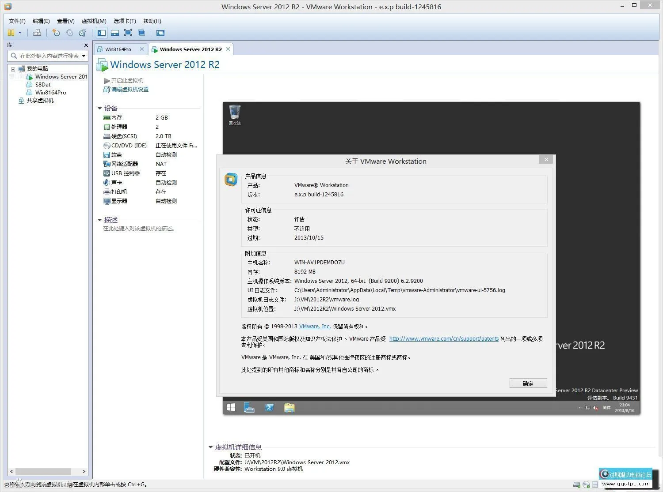Click the 确定 button in About dialog
The image size is (663, 492).
pyautogui.click(x=528, y=383)
